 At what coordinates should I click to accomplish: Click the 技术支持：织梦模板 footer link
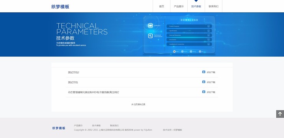[172, 130]
